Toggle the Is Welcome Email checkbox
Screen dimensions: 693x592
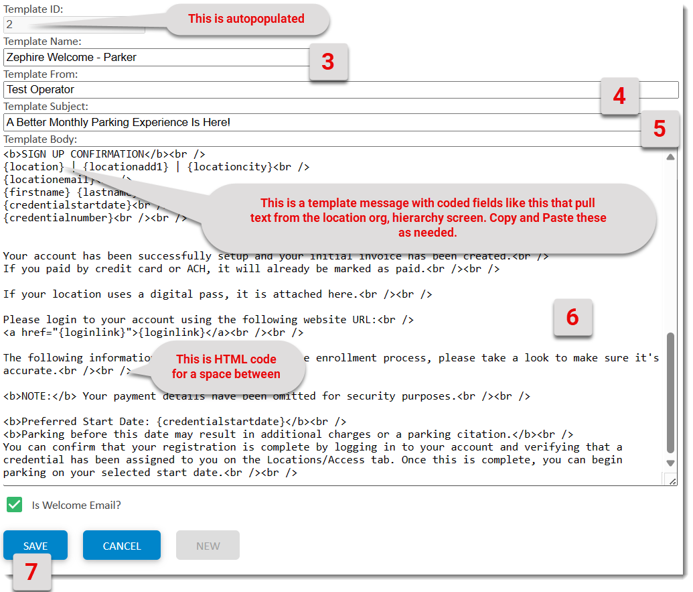click(15, 505)
